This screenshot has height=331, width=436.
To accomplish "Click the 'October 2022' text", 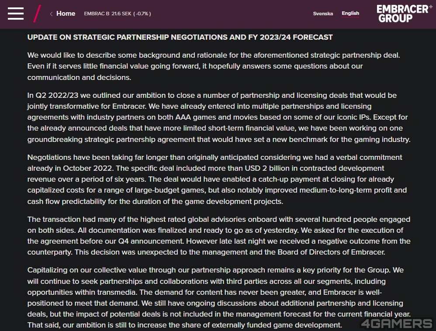I will coord(88,168).
